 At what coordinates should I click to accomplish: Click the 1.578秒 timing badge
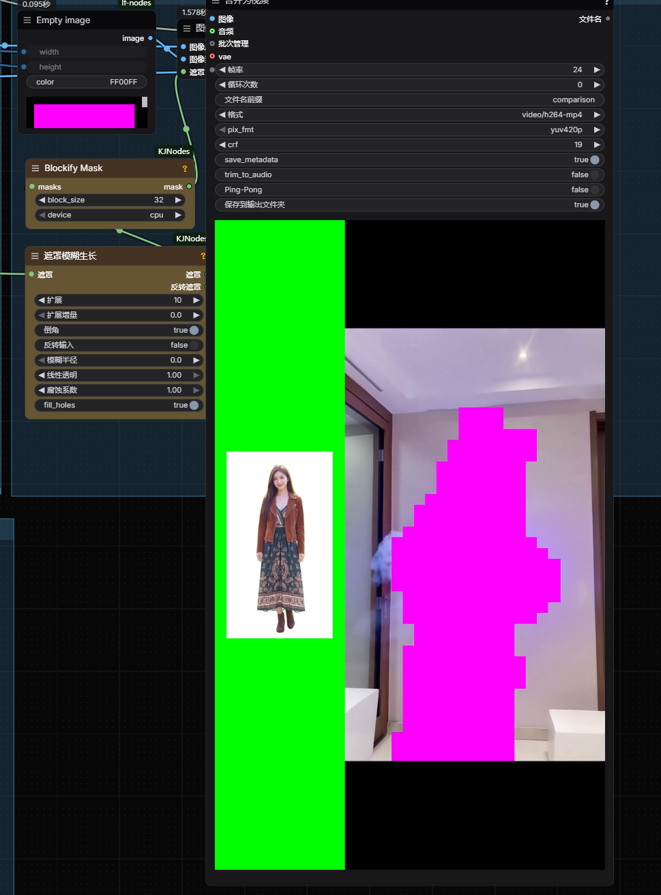coord(193,12)
